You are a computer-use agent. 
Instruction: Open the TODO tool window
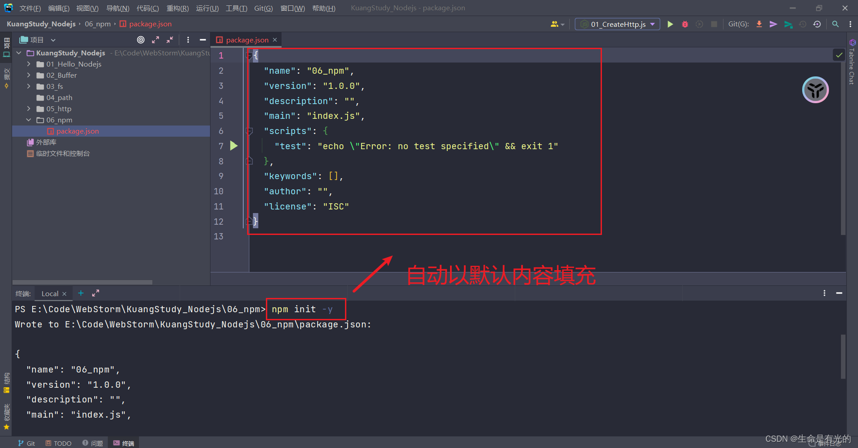[x=58, y=443]
